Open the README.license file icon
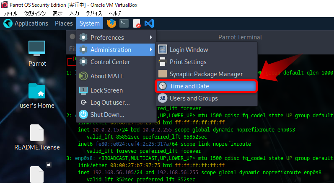 (37, 133)
